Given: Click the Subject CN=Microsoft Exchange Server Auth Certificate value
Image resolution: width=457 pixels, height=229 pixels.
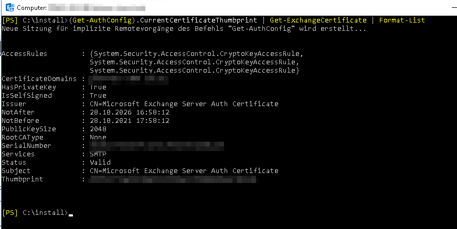Looking at the screenshot, I should coord(184,170).
